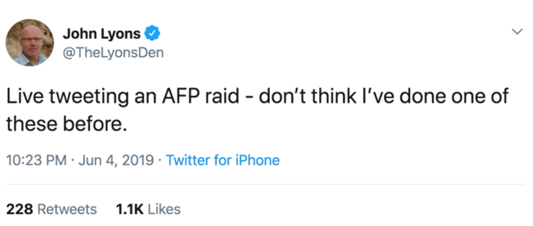The width and height of the screenshot is (533, 226).
Task: Click the word "Retweets" label
Action: [x=68, y=209]
